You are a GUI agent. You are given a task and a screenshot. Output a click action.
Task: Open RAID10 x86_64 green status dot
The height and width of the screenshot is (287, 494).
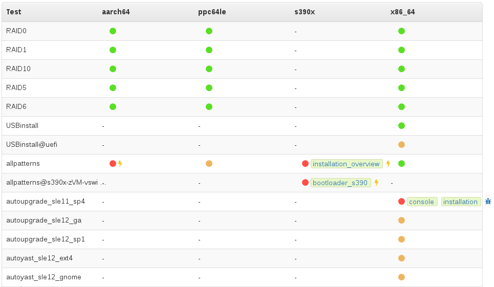(401, 69)
